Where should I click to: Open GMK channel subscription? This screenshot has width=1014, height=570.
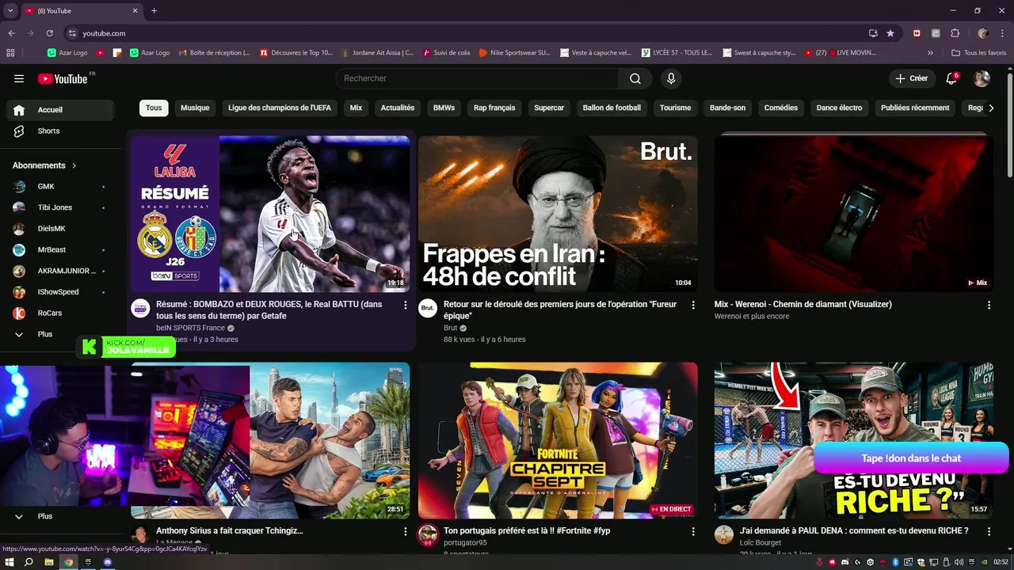click(60, 187)
